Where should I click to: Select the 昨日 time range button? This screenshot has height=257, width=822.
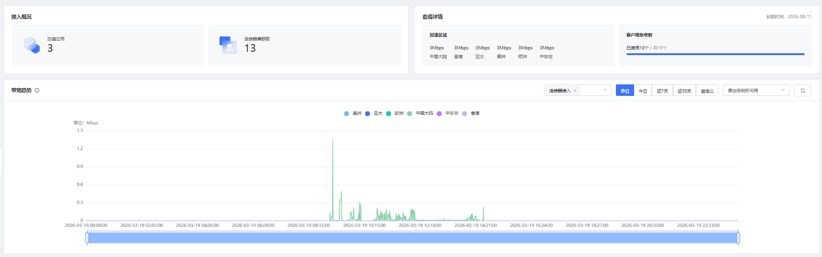point(625,91)
